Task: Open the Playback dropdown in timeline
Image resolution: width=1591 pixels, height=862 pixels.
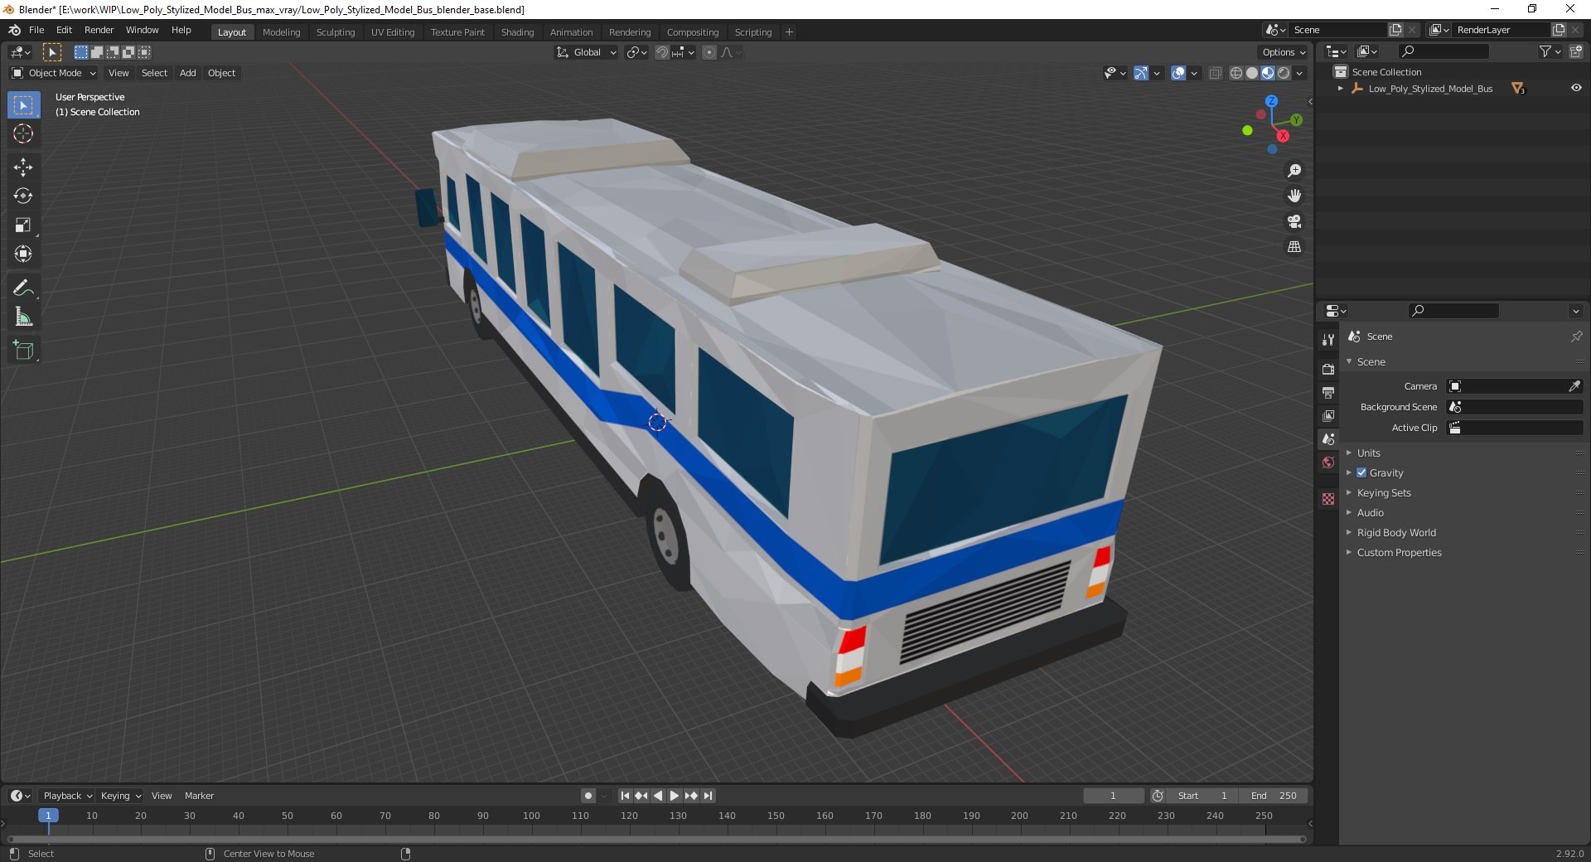Action: [67, 796]
